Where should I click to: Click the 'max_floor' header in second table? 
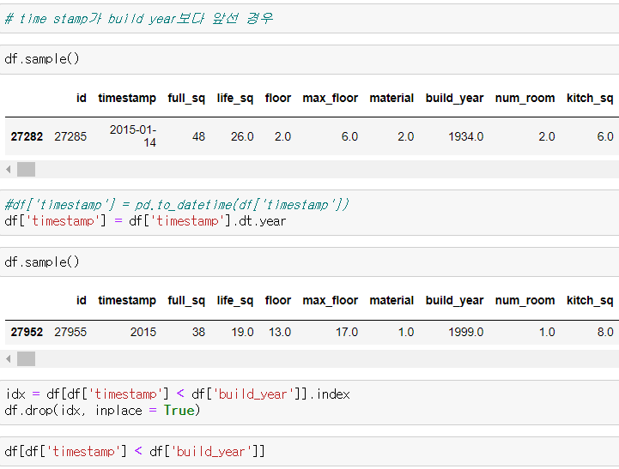coord(330,301)
